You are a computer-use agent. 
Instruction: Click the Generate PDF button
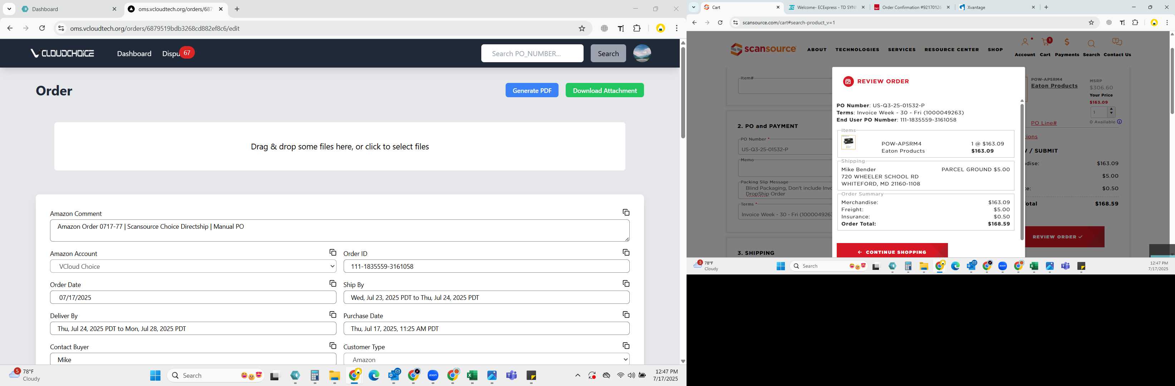click(532, 90)
